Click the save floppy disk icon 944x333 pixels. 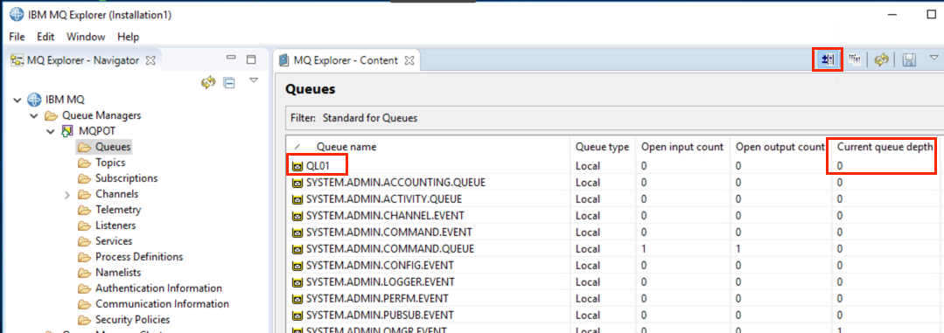tap(909, 59)
